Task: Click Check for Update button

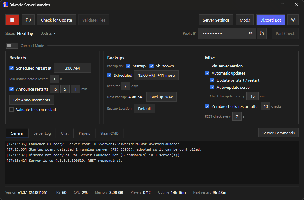Action: pyautogui.click(x=56, y=20)
